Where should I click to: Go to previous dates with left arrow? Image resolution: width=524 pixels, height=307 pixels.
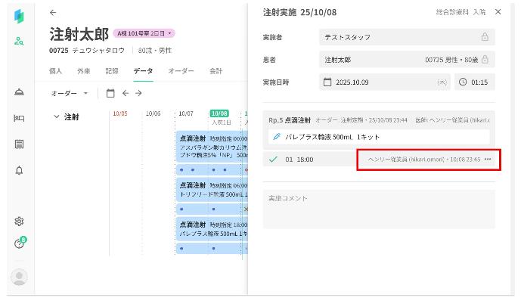(125, 93)
